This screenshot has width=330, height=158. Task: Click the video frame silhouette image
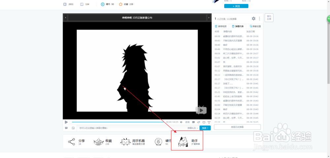pyautogui.click(x=137, y=71)
